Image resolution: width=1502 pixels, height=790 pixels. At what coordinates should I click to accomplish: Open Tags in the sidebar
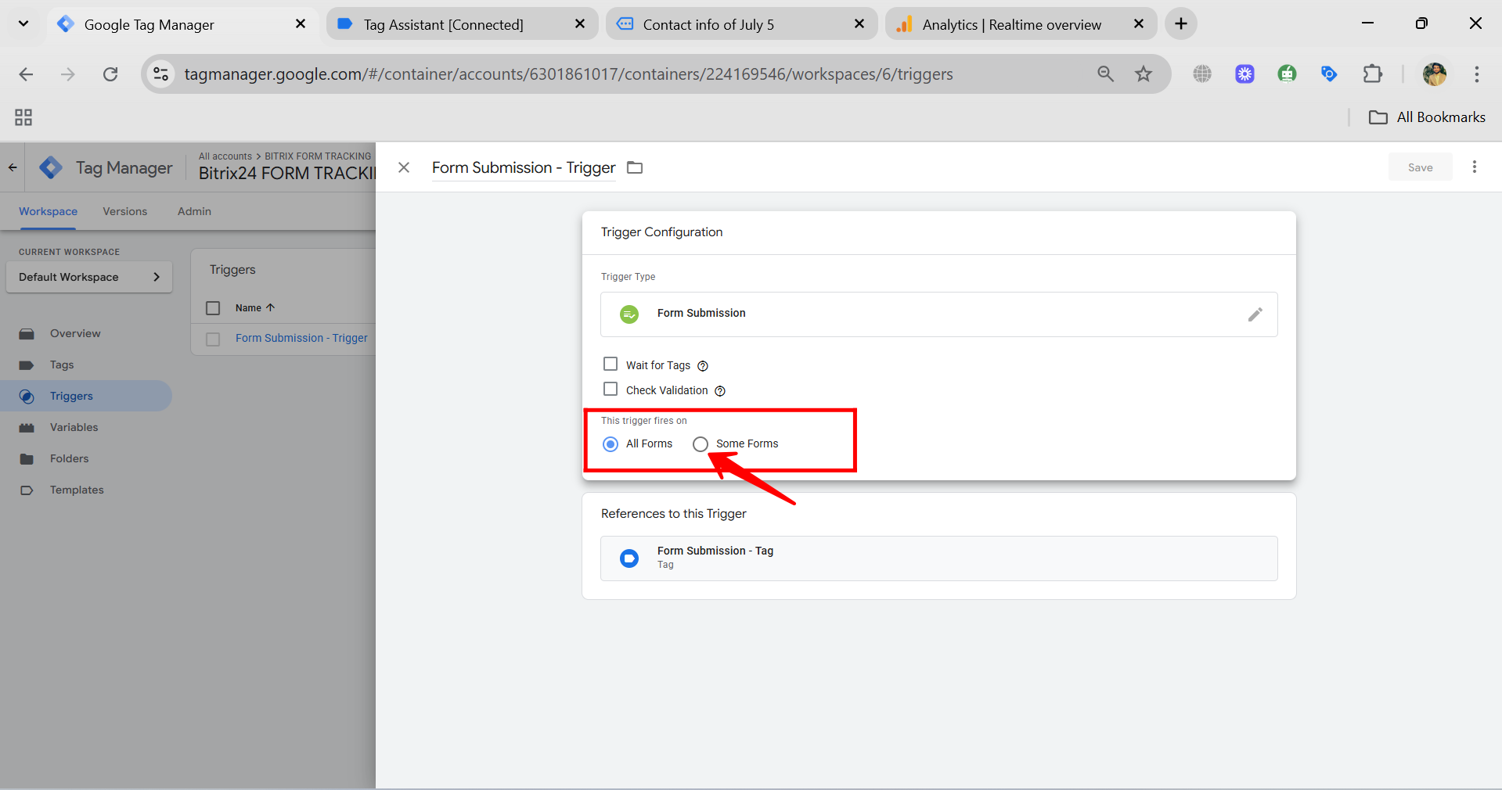tap(62, 364)
